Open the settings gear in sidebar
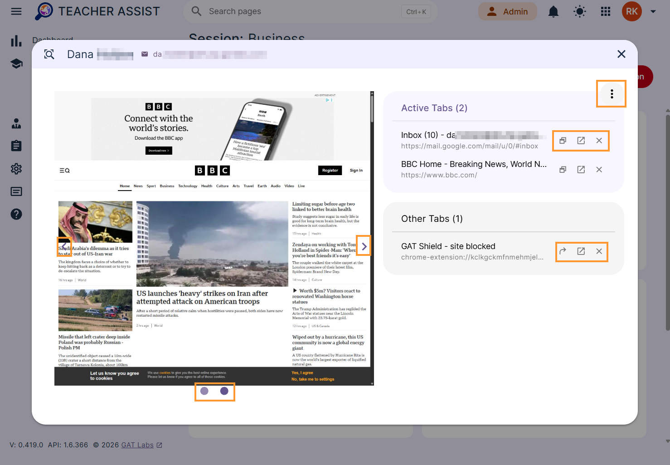Viewport: 670px width, 465px height. pos(16,169)
